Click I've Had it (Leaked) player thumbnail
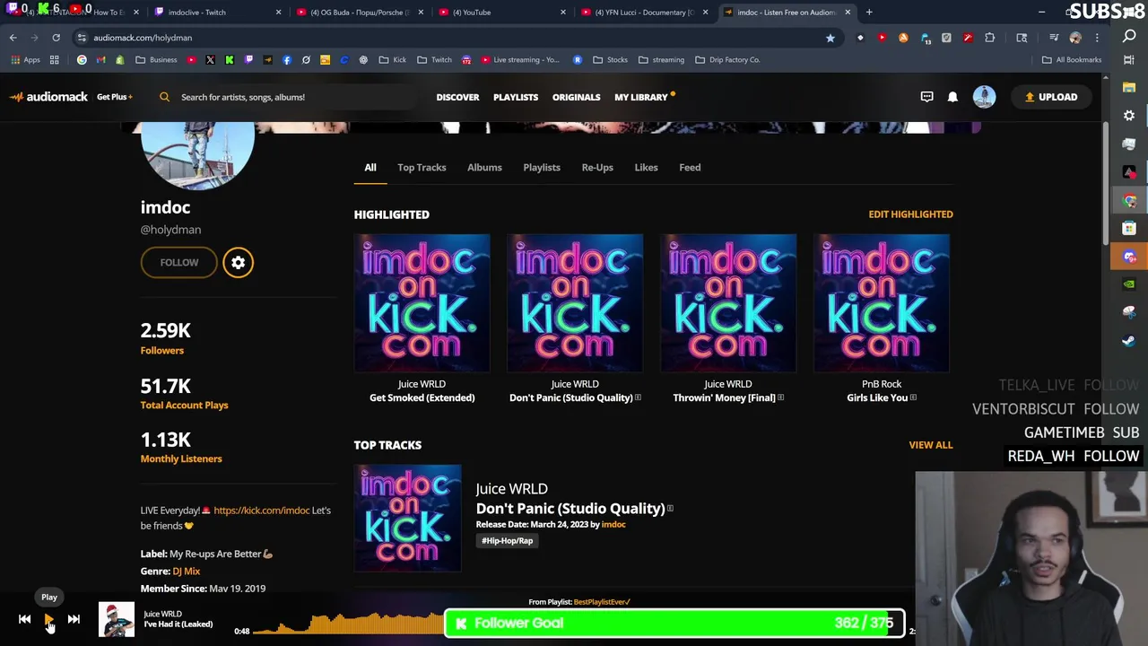Screen dimensions: 1148x646 (117, 619)
